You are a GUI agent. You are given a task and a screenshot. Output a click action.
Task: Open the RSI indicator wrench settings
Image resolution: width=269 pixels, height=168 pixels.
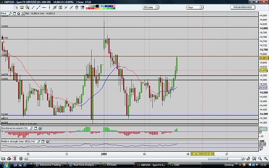tap(39, 142)
